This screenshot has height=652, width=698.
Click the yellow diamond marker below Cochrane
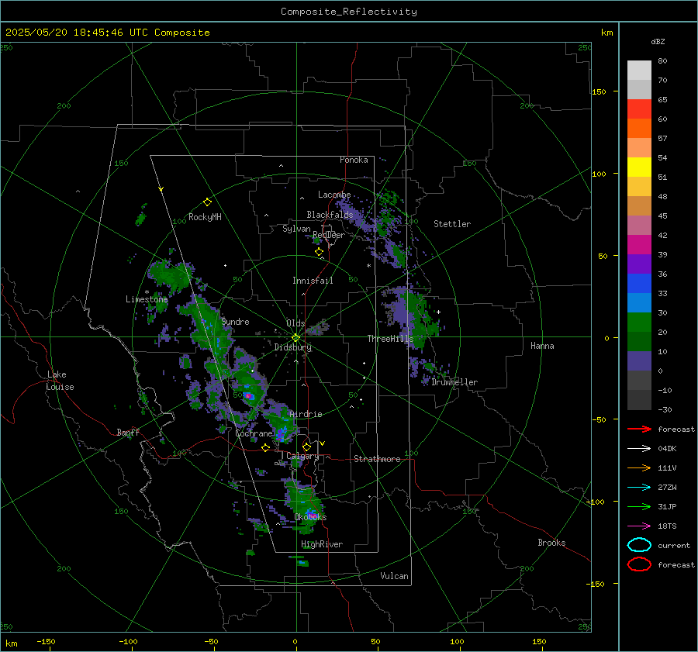[x=265, y=447]
